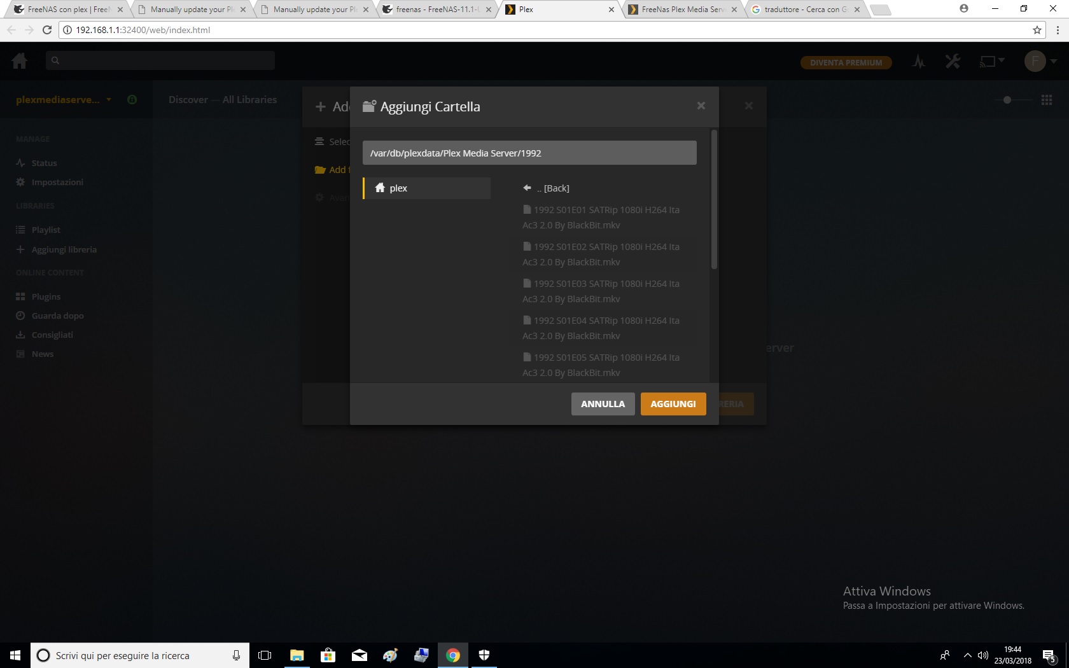The image size is (1069, 668).
Task: Open Windows Defender shield on taskbar
Action: pyautogui.click(x=484, y=655)
